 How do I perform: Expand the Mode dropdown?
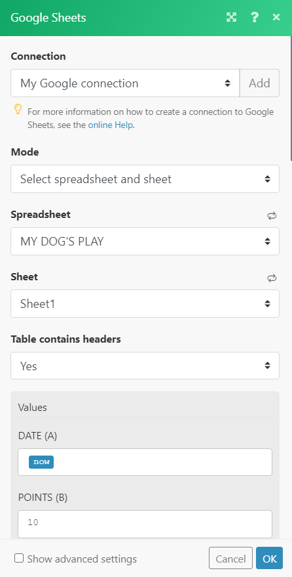[x=145, y=179]
